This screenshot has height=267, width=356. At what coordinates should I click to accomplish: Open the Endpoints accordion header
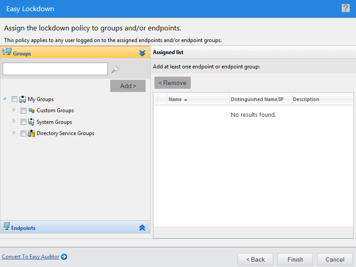click(76, 227)
